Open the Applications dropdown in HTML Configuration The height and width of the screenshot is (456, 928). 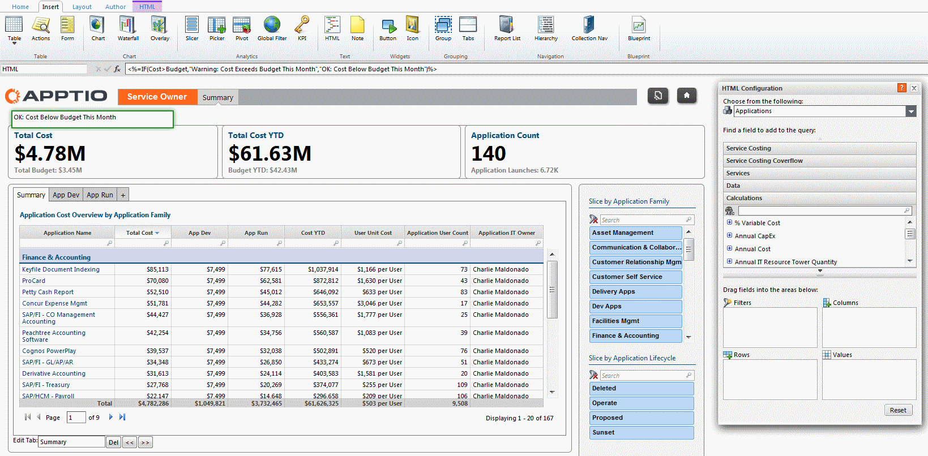[x=910, y=111]
